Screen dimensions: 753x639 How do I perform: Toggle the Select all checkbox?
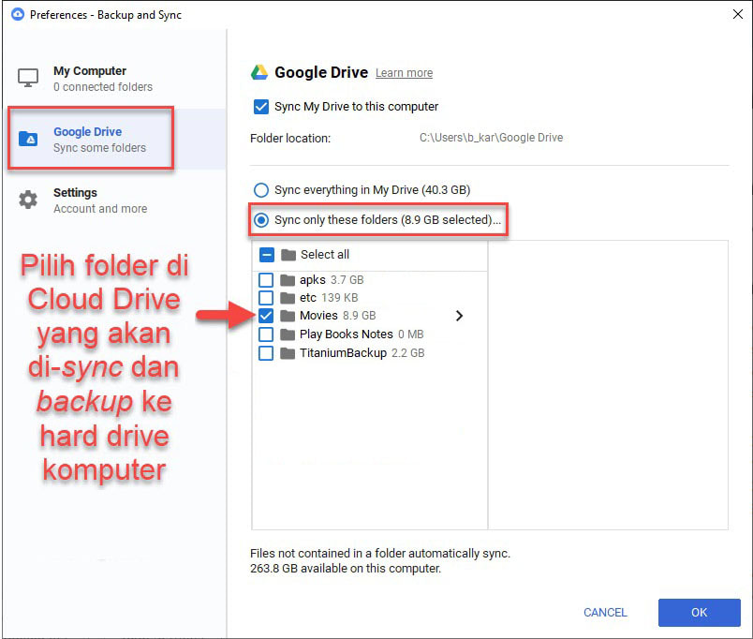[267, 255]
